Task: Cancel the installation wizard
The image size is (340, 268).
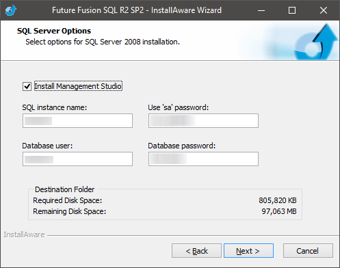Action: 308,251
